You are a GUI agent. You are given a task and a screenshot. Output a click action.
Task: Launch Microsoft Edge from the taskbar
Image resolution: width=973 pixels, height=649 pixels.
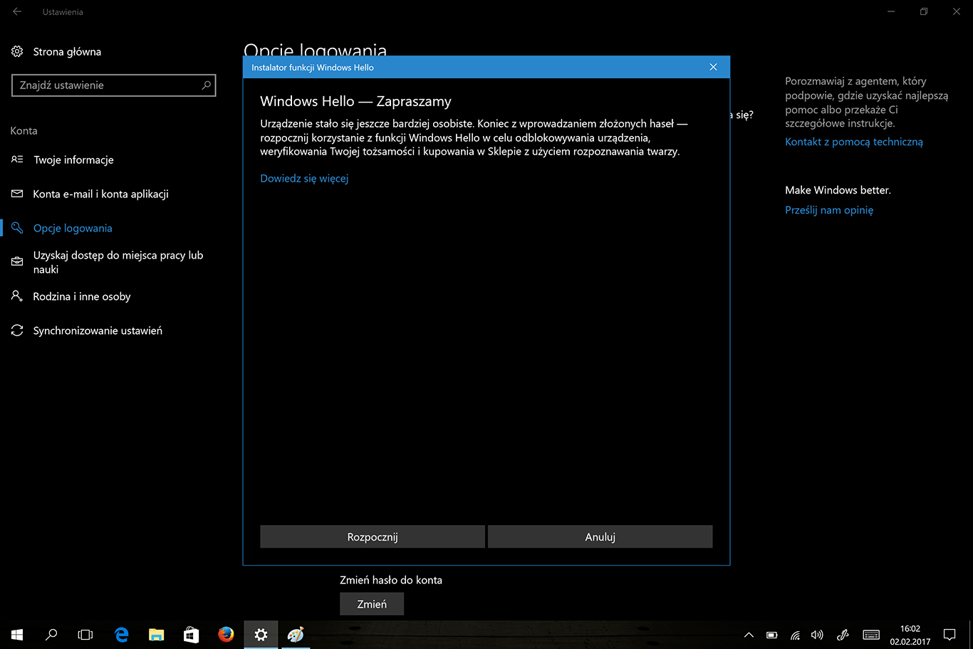pyautogui.click(x=121, y=634)
